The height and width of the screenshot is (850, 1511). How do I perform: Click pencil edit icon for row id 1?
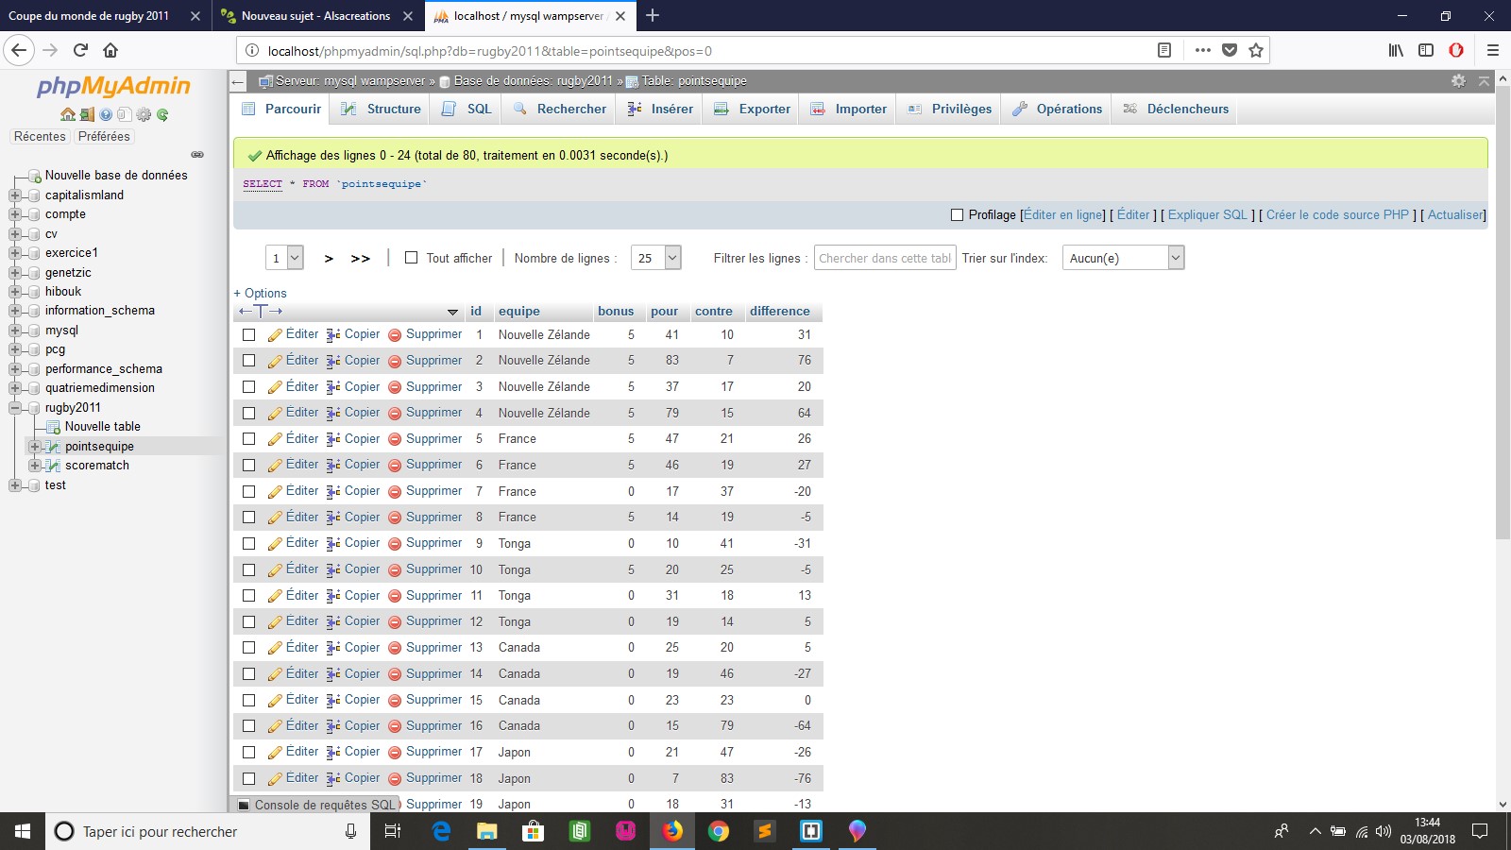click(x=275, y=334)
